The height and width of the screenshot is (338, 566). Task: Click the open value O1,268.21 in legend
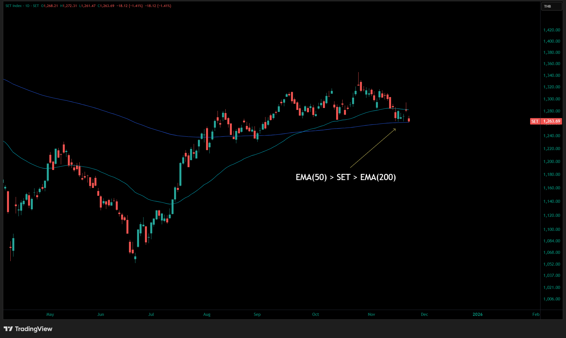point(49,6)
